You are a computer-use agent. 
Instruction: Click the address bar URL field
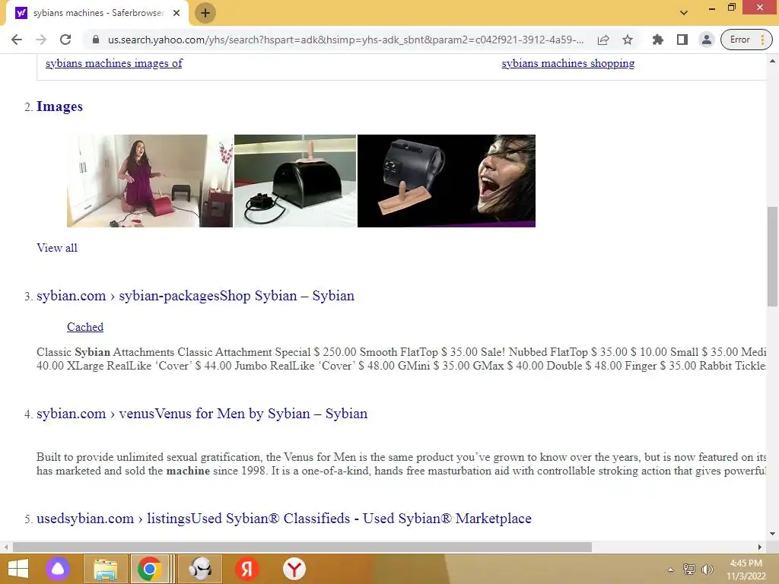(x=345, y=40)
